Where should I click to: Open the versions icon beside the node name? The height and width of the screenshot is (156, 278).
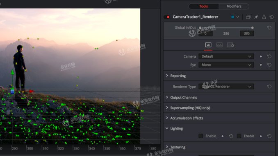click(x=248, y=17)
